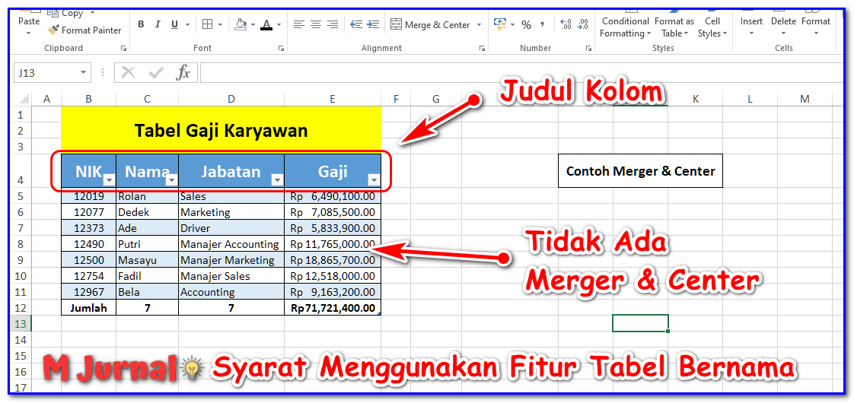Open the Clipboard group dialog launcher
854x403 pixels.
[123, 49]
